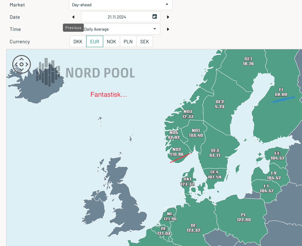This screenshot has height=246, width=302.
Task: Advance to the next time period arrow
Action: pyautogui.click(x=168, y=29)
